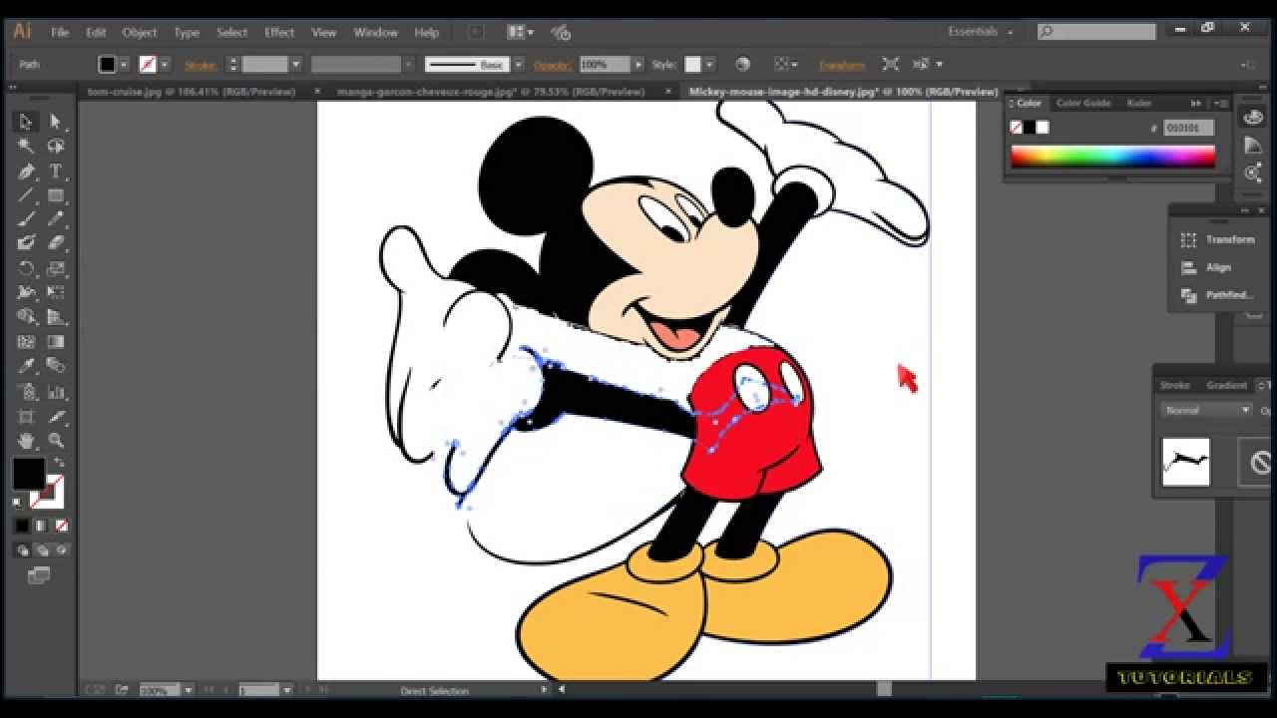The height and width of the screenshot is (718, 1277).
Task: Select the Type tool
Action: tap(56, 171)
